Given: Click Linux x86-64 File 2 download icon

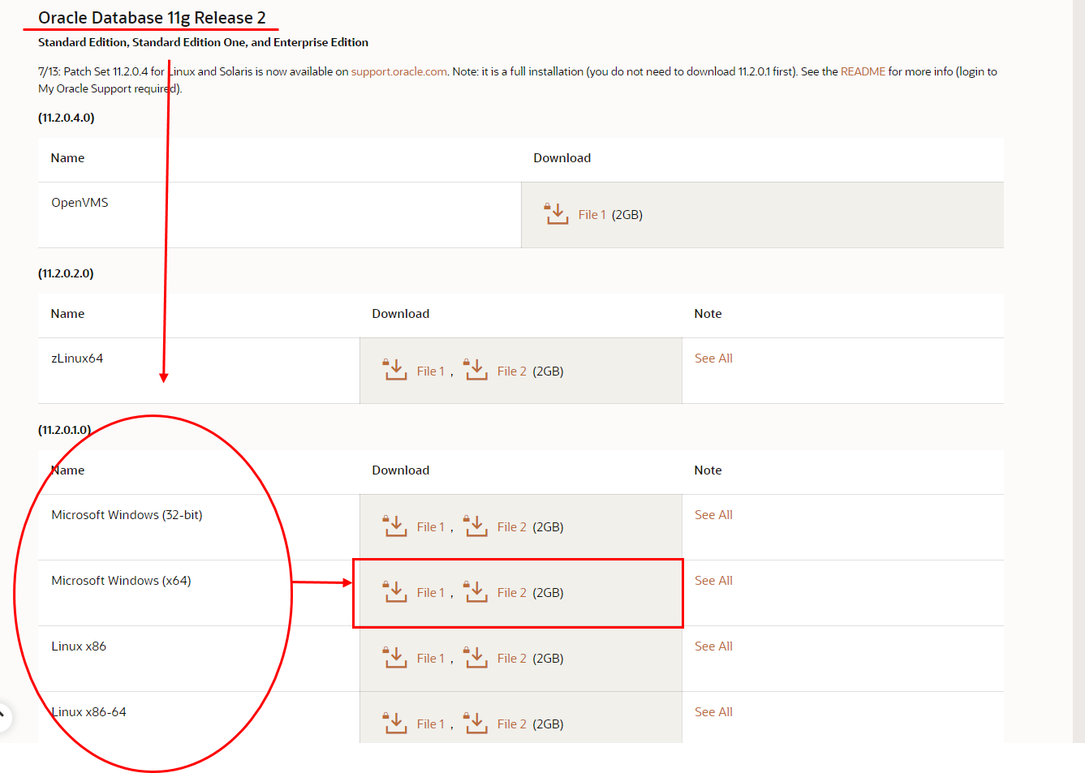Looking at the screenshot, I should (476, 723).
